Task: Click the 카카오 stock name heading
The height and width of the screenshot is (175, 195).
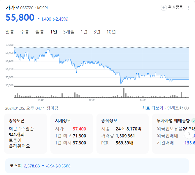Action: (13, 8)
